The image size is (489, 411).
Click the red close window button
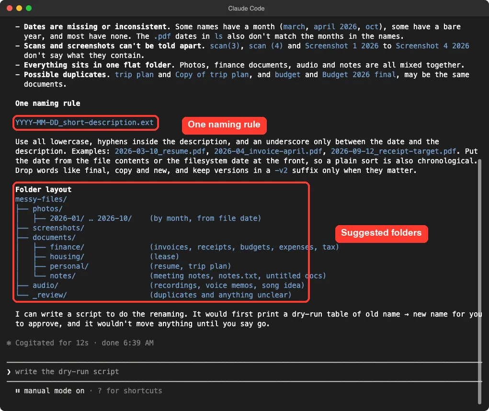pyautogui.click(x=10, y=8)
